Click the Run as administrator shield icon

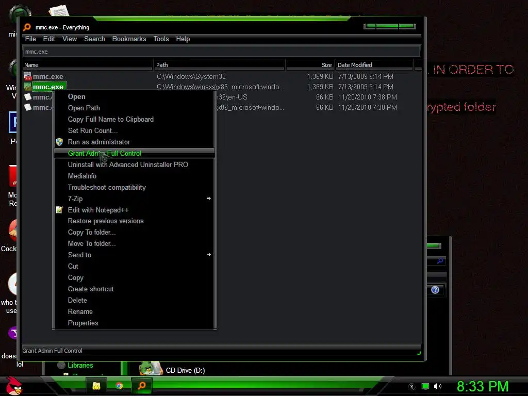(59, 142)
